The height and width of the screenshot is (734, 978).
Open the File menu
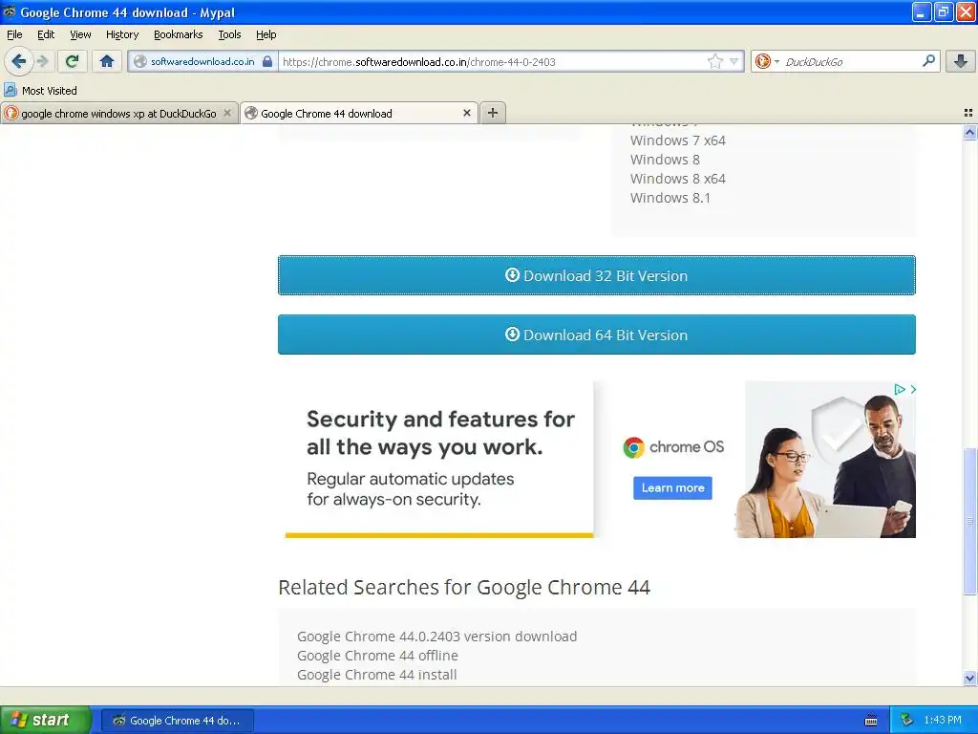point(14,34)
